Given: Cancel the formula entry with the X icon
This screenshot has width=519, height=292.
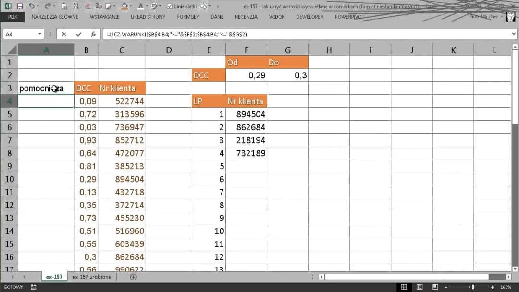Looking at the screenshot, I should [x=64, y=35].
